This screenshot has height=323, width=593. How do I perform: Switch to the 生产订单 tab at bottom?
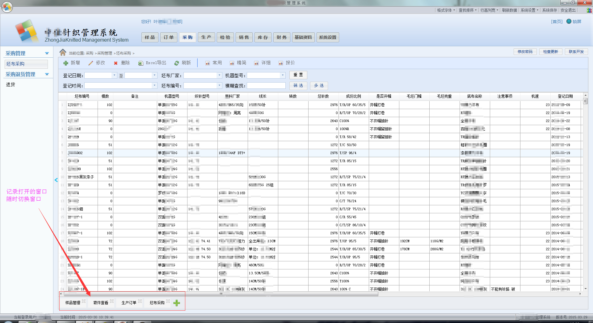click(128, 303)
